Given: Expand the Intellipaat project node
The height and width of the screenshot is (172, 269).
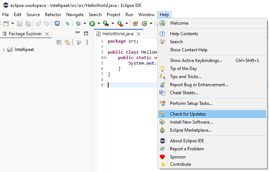Looking at the screenshot, I should coord(4,50).
